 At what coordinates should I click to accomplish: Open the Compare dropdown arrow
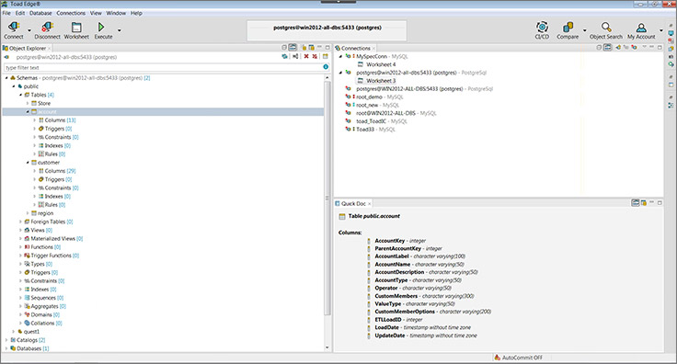coord(585,30)
